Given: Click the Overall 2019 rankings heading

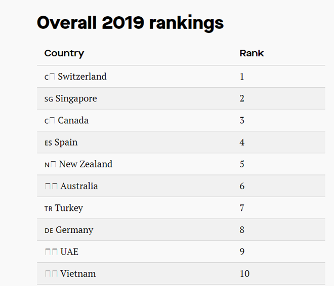Looking at the screenshot, I should 130,23.
